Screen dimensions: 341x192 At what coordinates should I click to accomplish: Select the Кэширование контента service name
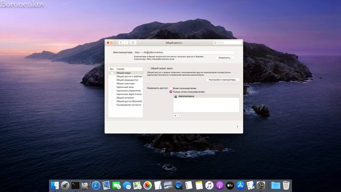coord(128,105)
